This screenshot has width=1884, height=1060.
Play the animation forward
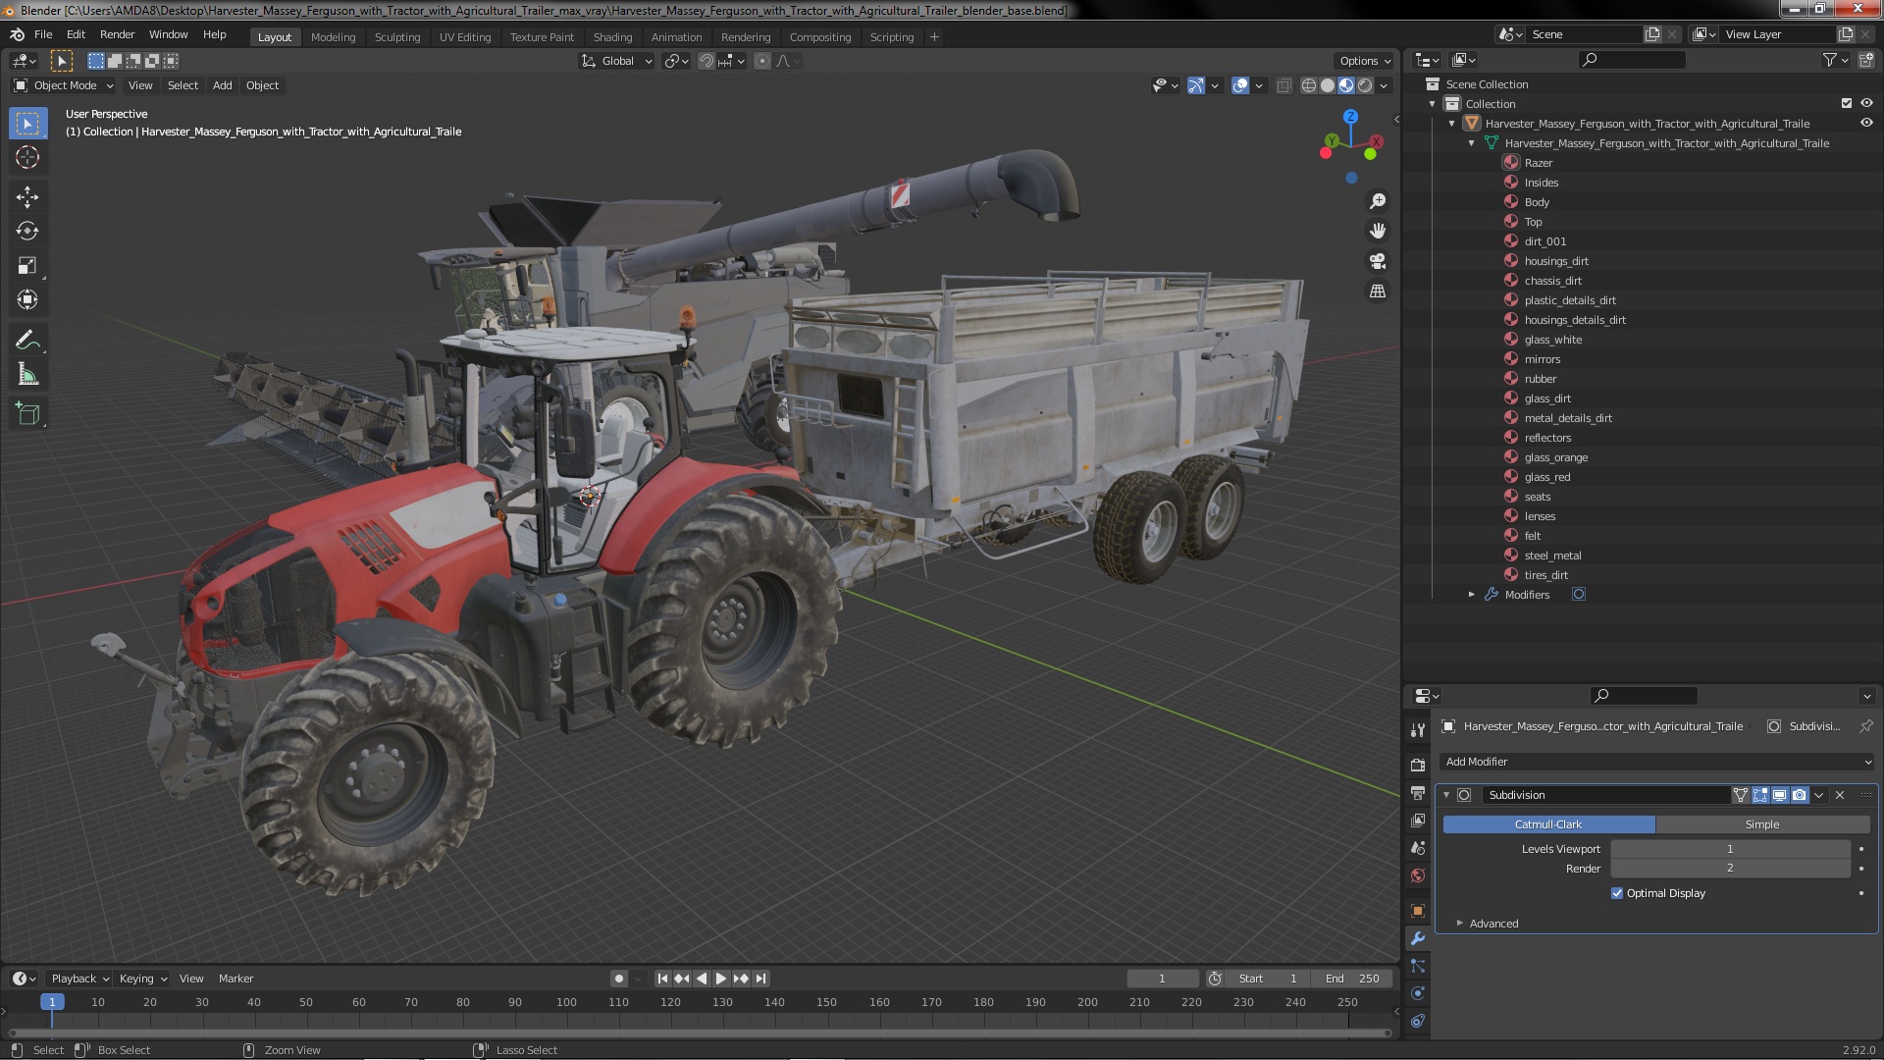pos(721,979)
